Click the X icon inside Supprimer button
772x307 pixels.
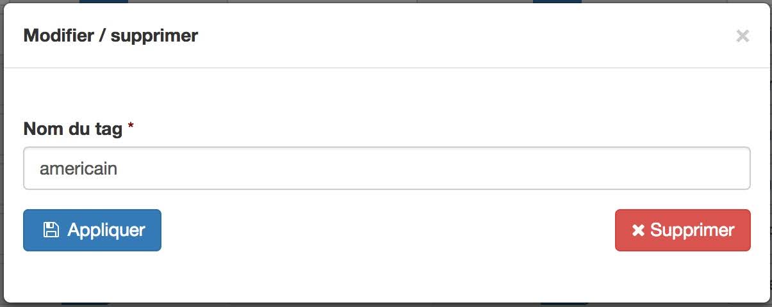click(638, 231)
